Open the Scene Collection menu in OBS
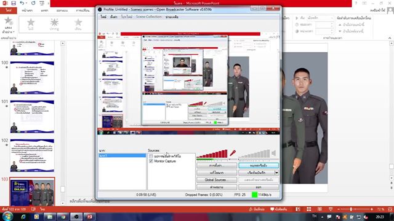Viewport: 394px width, 221px height. click(x=149, y=17)
